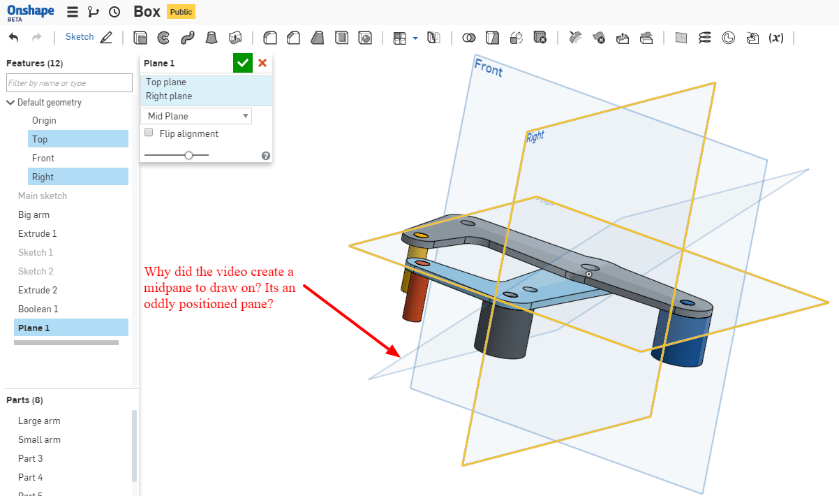Select the Revolve tool
839x496 pixels.
point(163,38)
